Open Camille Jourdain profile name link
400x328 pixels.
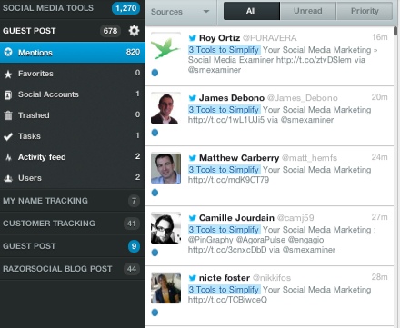click(236, 218)
